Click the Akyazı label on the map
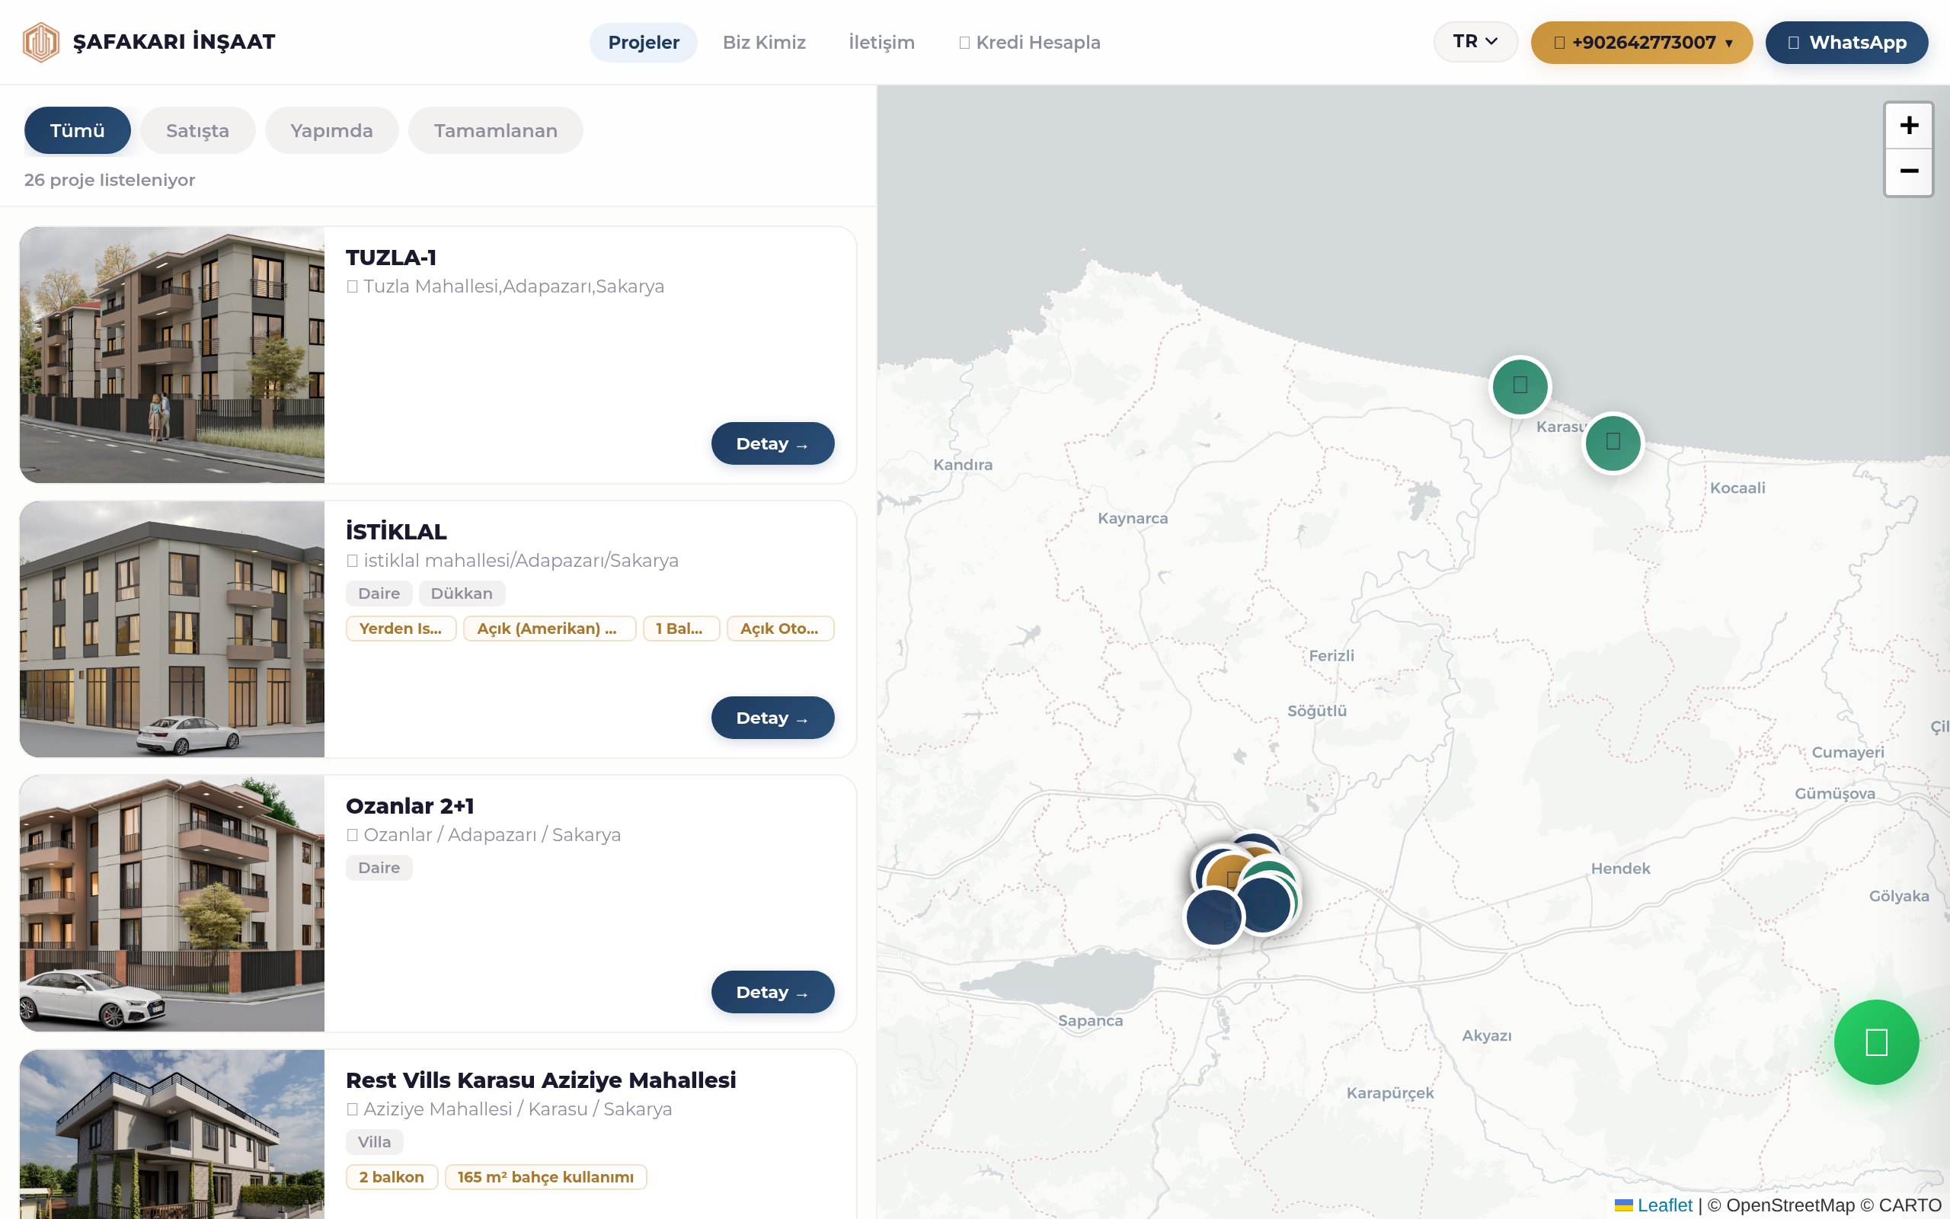The image size is (1950, 1219). pyautogui.click(x=1487, y=1036)
